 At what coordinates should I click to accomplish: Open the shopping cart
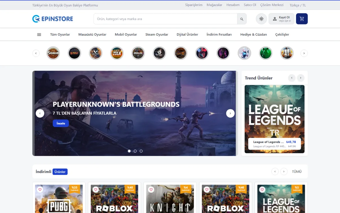point(302,19)
